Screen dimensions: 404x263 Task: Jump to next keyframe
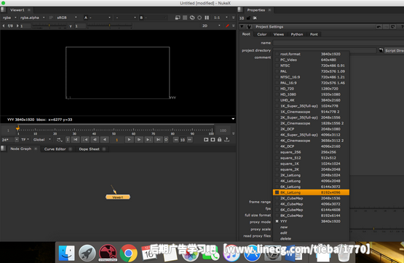[x=148, y=139]
